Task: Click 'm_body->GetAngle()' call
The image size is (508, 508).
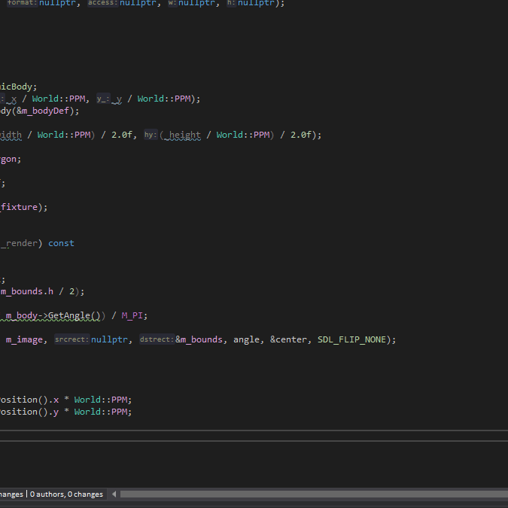Action: [53, 315]
